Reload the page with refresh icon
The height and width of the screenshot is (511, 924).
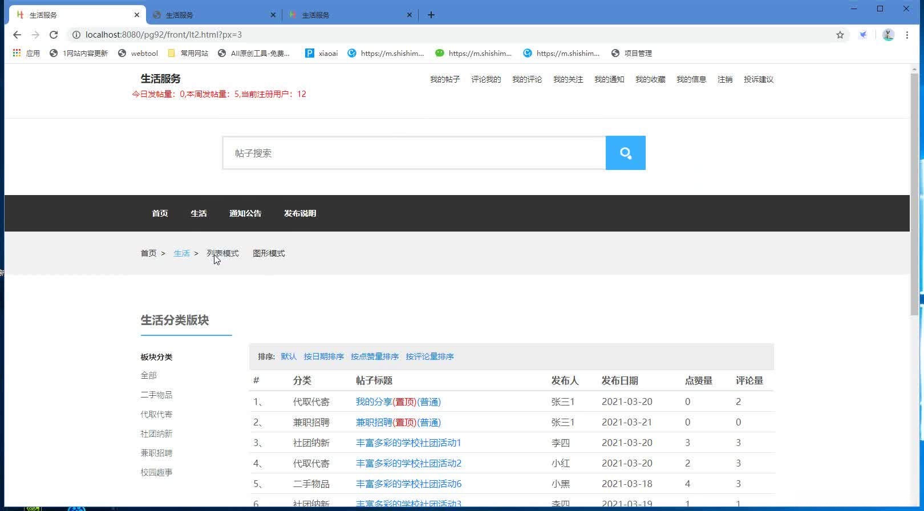[54, 35]
